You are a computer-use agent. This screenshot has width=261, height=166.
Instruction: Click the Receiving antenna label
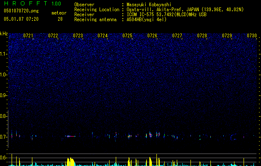click(95, 20)
